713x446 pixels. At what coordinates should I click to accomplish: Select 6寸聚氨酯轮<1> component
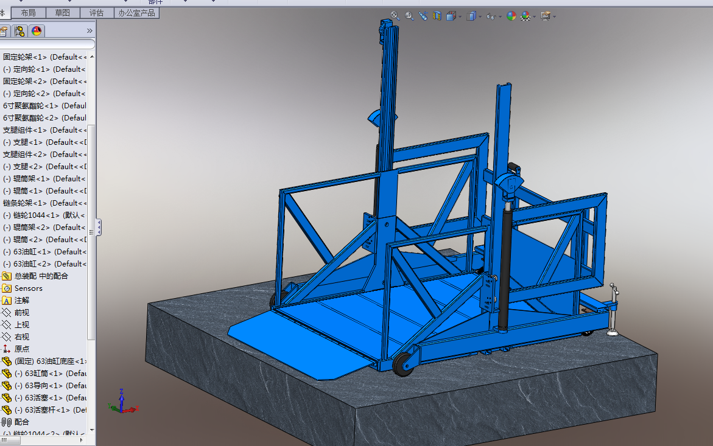(x=44, y=106)
